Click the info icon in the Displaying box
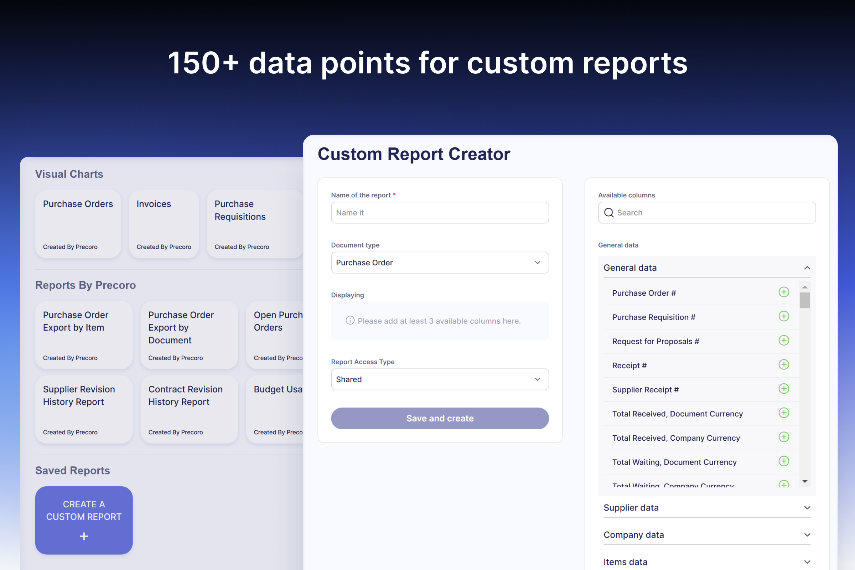Screen dimensions: 855x570 pyautogui.click(x=350, y=321)
